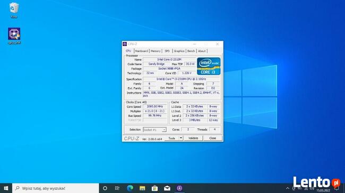This screenshot has height=193, width=345.
Task: Switch to the SPD tab
Action: point(167,51)
